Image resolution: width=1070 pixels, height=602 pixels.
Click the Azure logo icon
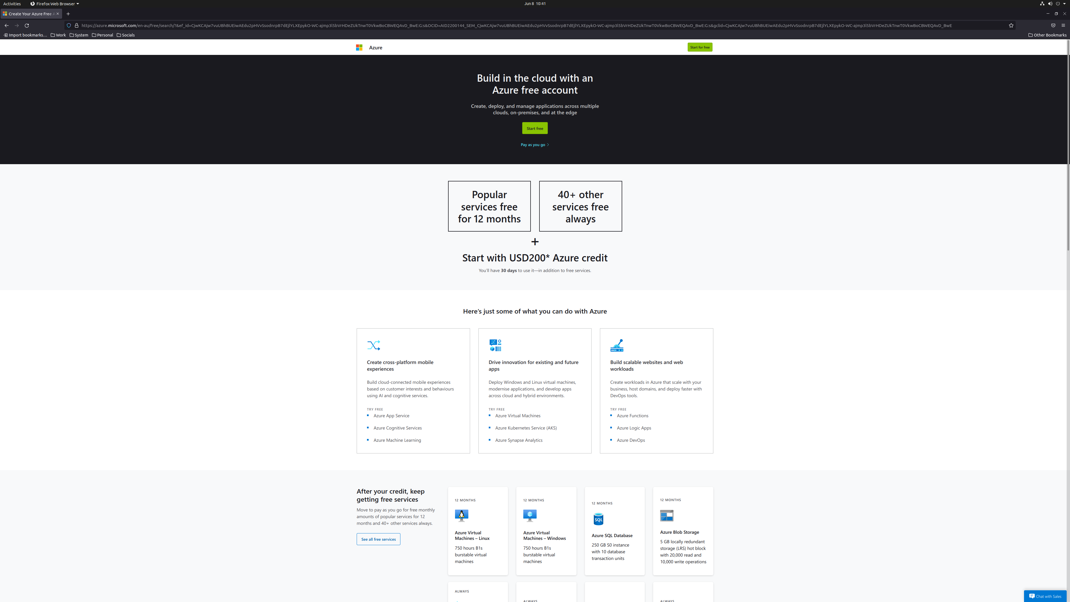tap(359, 47)
